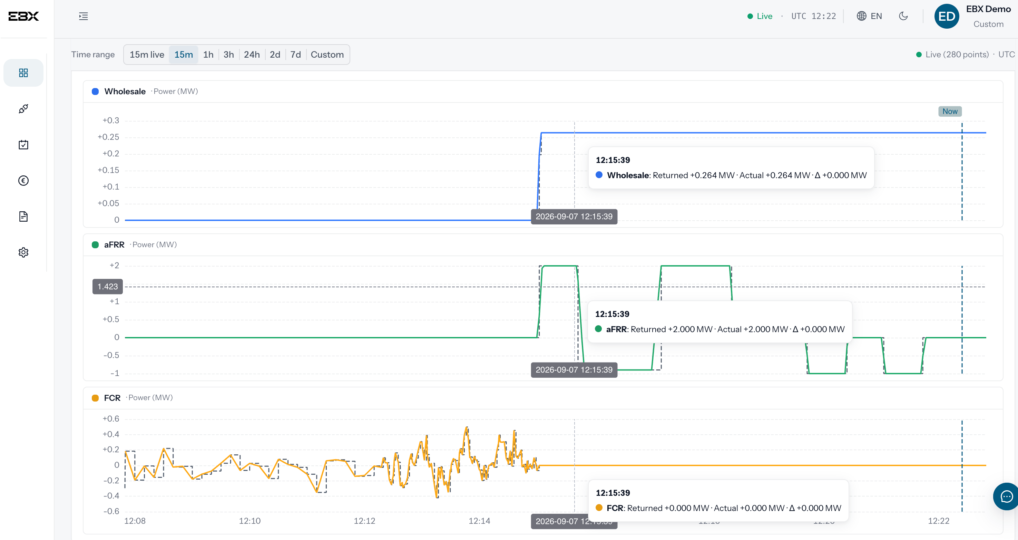The width and height of the screenshot is (1018, 540).
Task: Click the 12:10 x-axis label
Action: coord(250,521)
